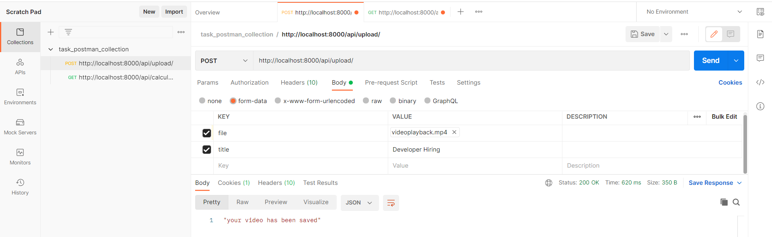The width and height of the screenshot is (772, 237).
Task: Open a new request tab with plus icon
Action: (x=461, y=12)
